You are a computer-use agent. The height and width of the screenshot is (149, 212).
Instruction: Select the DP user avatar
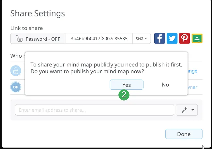point(16,87)
